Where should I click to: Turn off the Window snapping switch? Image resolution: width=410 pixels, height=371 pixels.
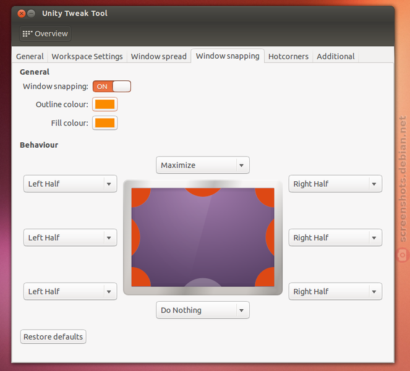coord(112,87)
